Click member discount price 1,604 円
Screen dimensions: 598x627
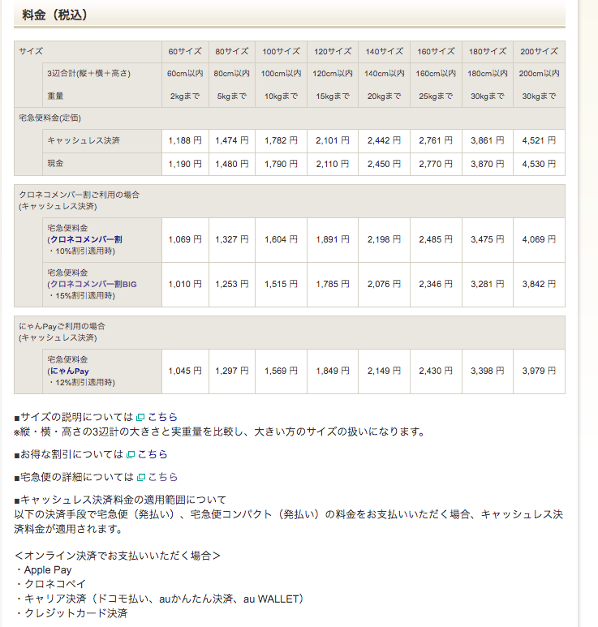tap(282, 239)
